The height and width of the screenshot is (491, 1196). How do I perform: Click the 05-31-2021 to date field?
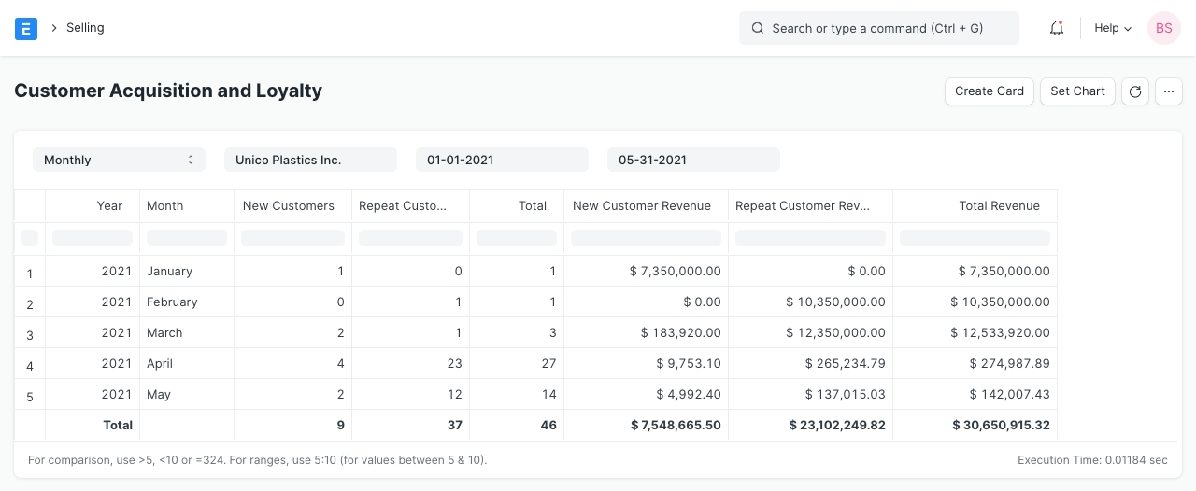click(693, 160)
